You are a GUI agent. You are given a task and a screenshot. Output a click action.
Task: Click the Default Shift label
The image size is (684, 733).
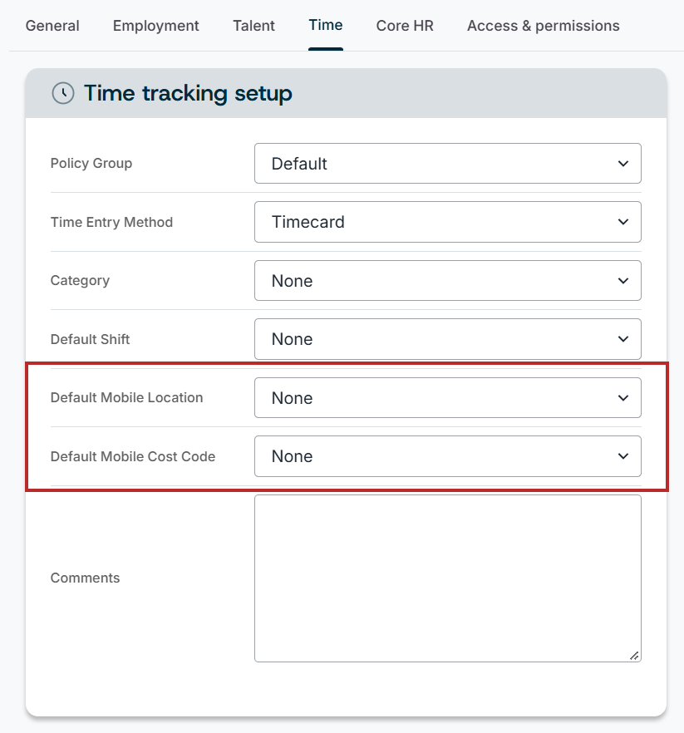click(90, 339)
